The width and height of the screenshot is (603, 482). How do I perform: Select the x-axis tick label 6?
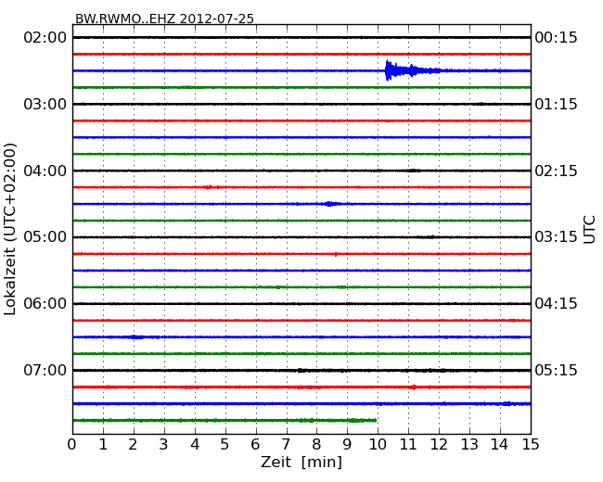tap(255, 445)
